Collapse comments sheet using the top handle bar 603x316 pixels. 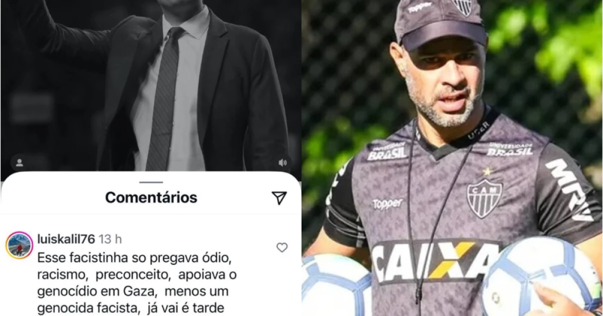[151, 182]
